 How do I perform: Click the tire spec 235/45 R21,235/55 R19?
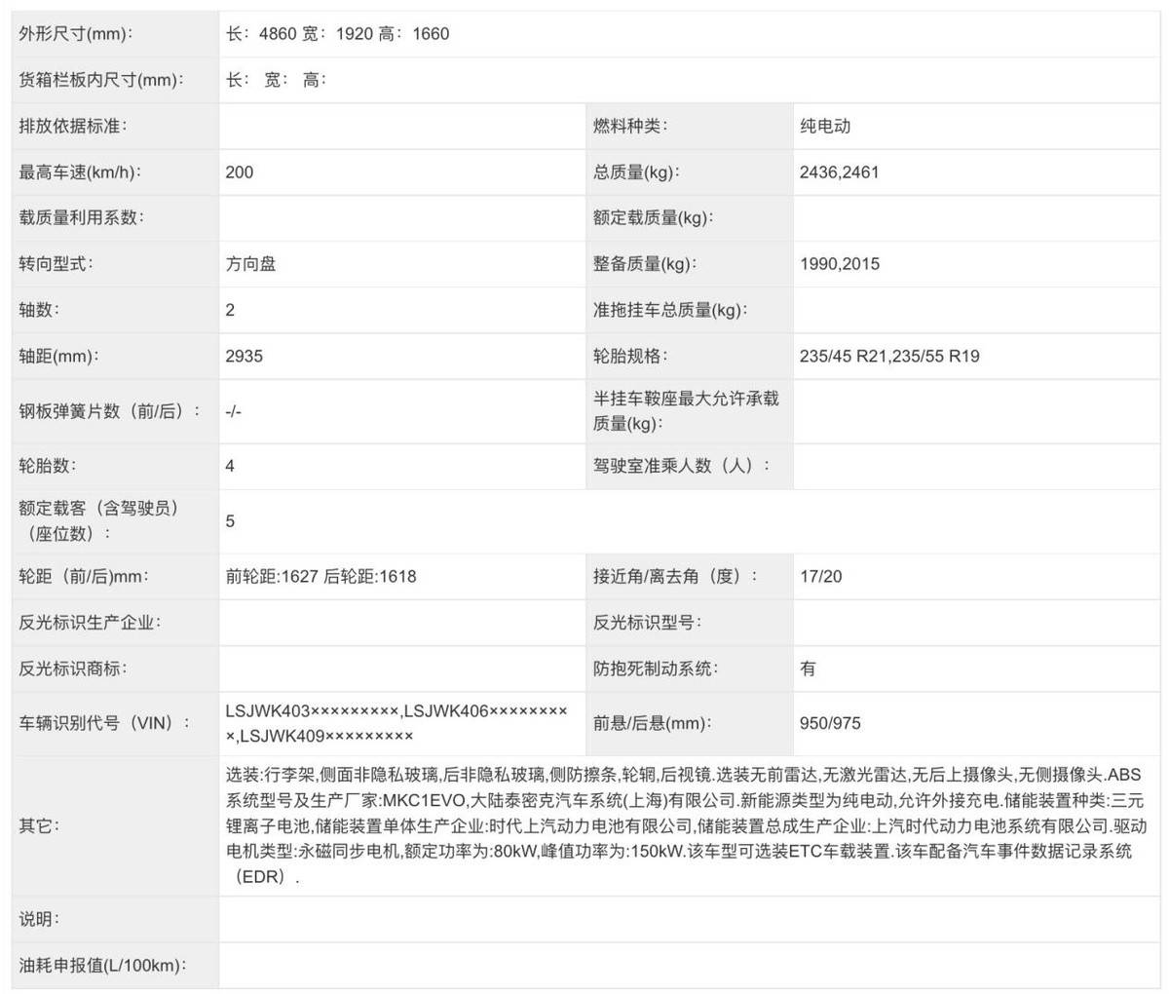tap(889, 357)
